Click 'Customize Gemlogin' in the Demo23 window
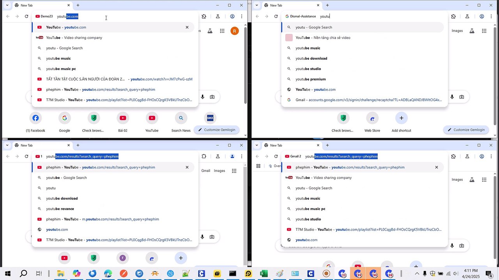This screenshot has height=280, width=499. pyautogui.click(x=217, y=130)
